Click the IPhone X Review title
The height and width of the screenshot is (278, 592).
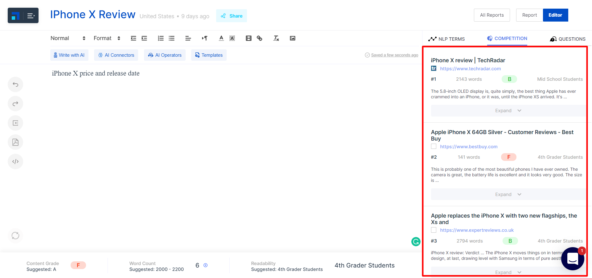click(x=93, y=14)
